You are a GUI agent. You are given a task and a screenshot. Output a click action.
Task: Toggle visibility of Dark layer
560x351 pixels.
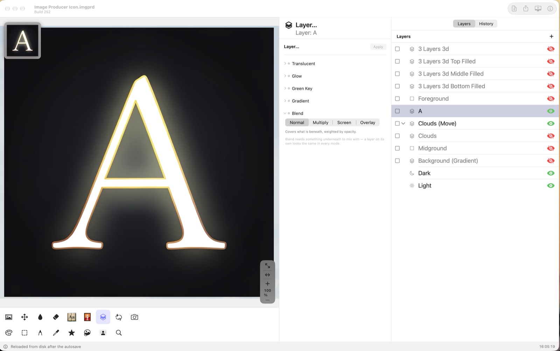pyautogui.click(x=551, y=173)
